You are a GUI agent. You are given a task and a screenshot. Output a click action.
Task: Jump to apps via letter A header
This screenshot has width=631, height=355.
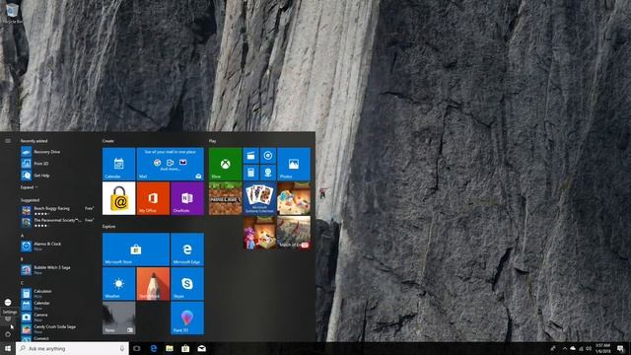[22, 236]
